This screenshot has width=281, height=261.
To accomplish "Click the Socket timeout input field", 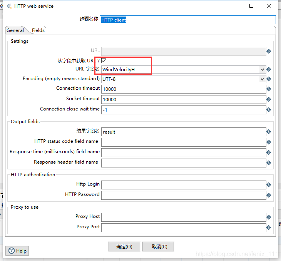I will click(x=184, y=99).
